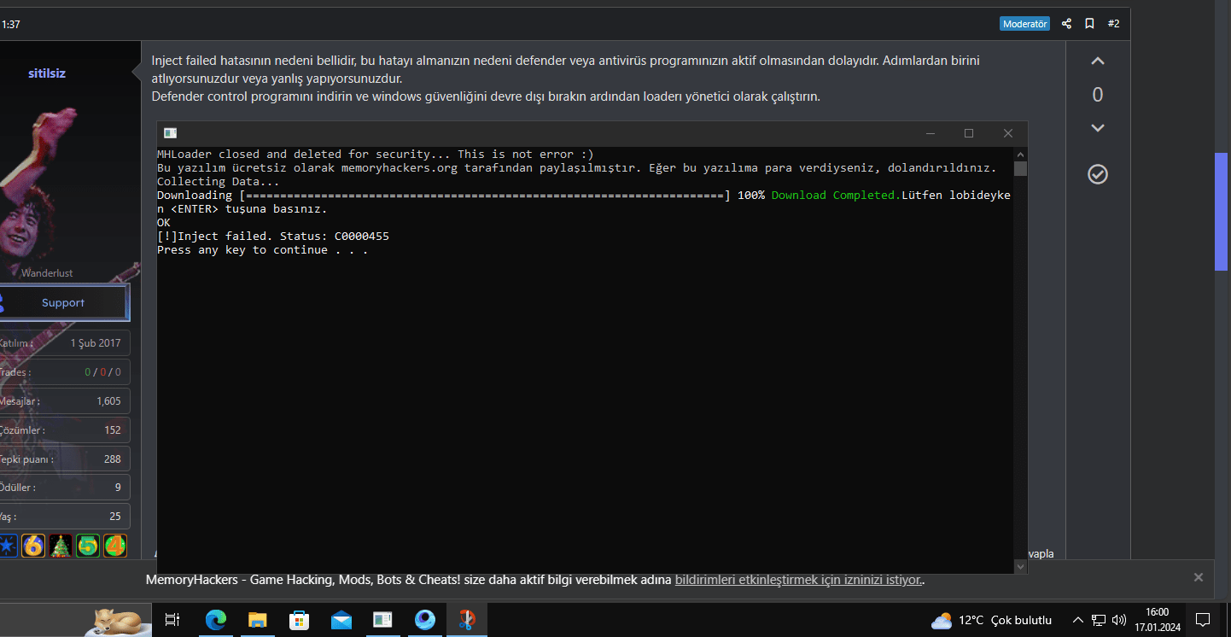
Task: Downvote the post with the down chevron
Action: pyautogui.click(x=1098, y=128)
